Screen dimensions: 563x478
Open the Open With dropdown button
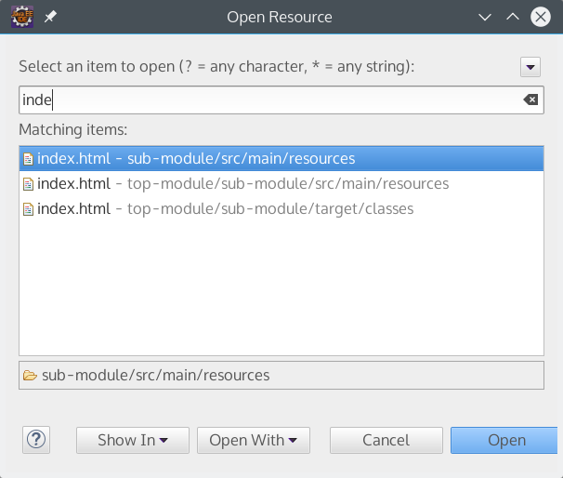(x=254, y=440)
